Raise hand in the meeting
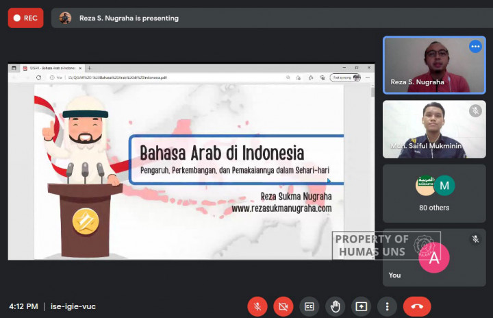The image size is (493, 318). pyautogui.click(x=335, y=306)
